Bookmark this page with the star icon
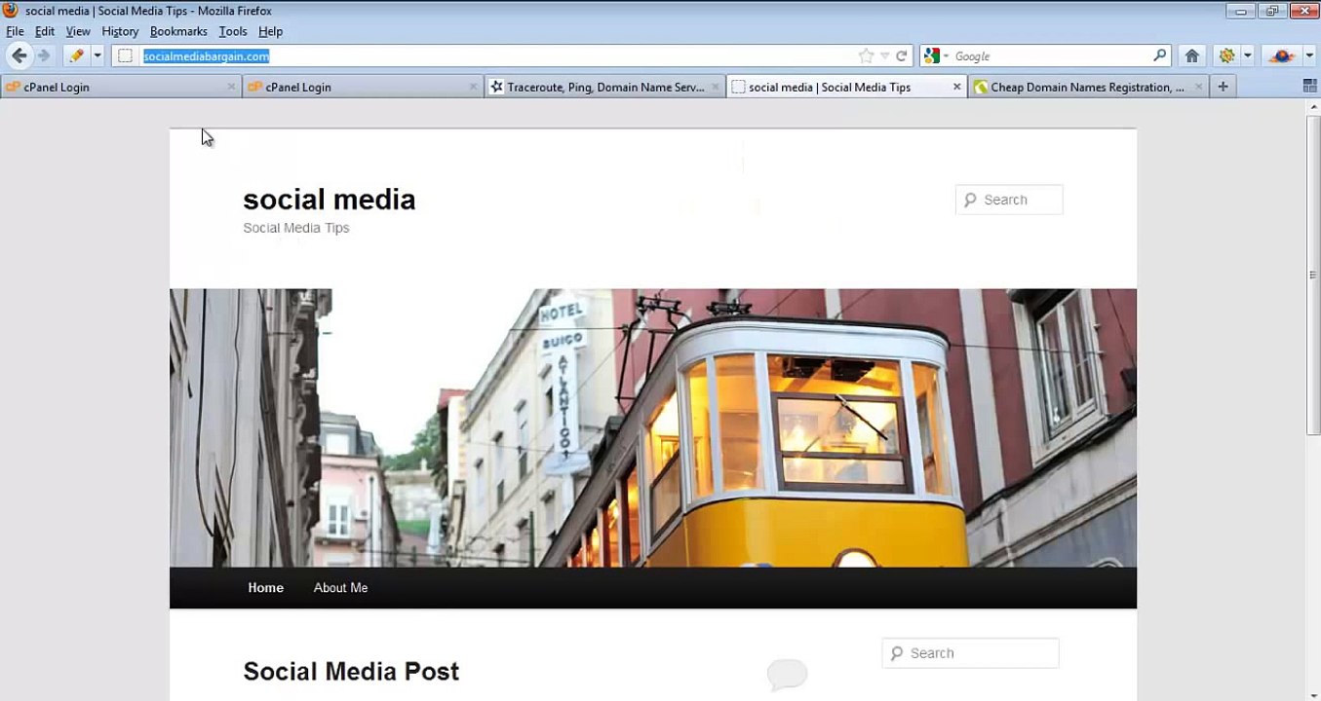Screen dimensions: 1321x701 (x=866, y=56)
